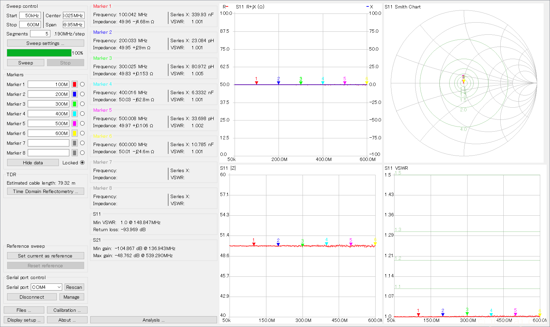Image resolution: width=550 pixels, height=327 pixels.
Task: Select Marker 7 radio button
Action: [82, 143]
